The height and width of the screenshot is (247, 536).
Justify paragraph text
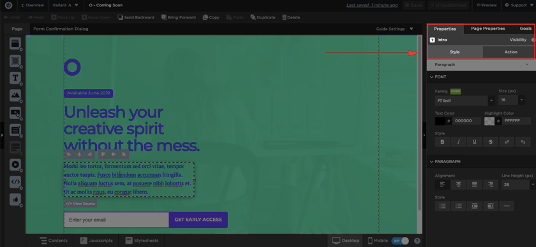coord(475,185)
